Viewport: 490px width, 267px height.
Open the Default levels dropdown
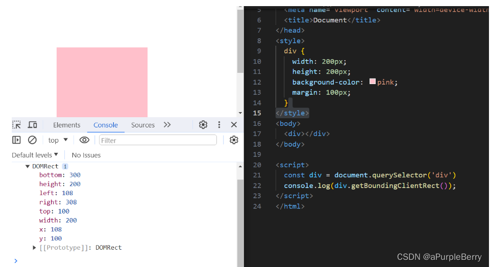pos(35,155)
